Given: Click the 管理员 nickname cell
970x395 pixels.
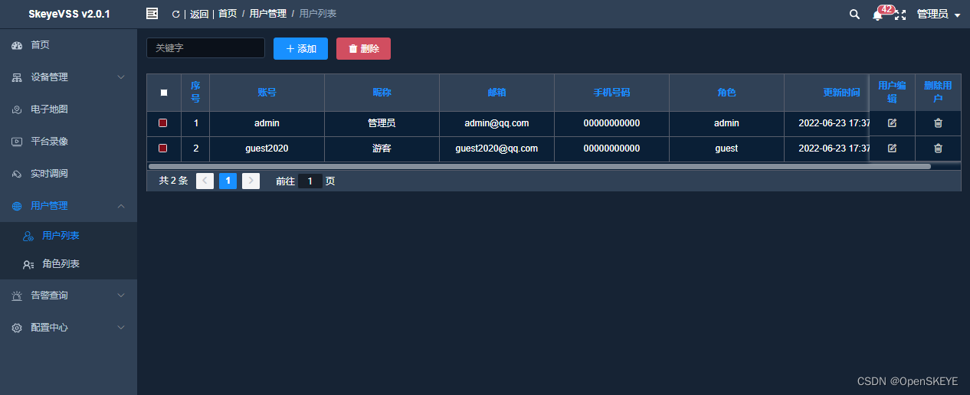Looking at the screenshot, I should click(382, 123).
